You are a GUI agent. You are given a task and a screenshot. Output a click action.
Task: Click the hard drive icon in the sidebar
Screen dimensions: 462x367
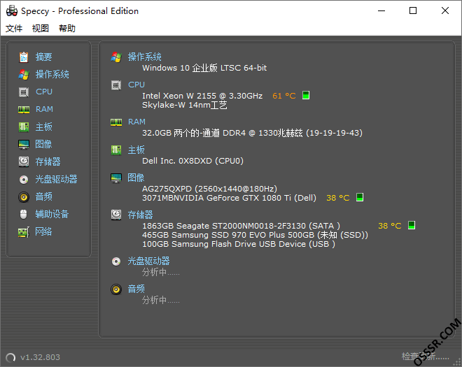[x=24, y=162]
